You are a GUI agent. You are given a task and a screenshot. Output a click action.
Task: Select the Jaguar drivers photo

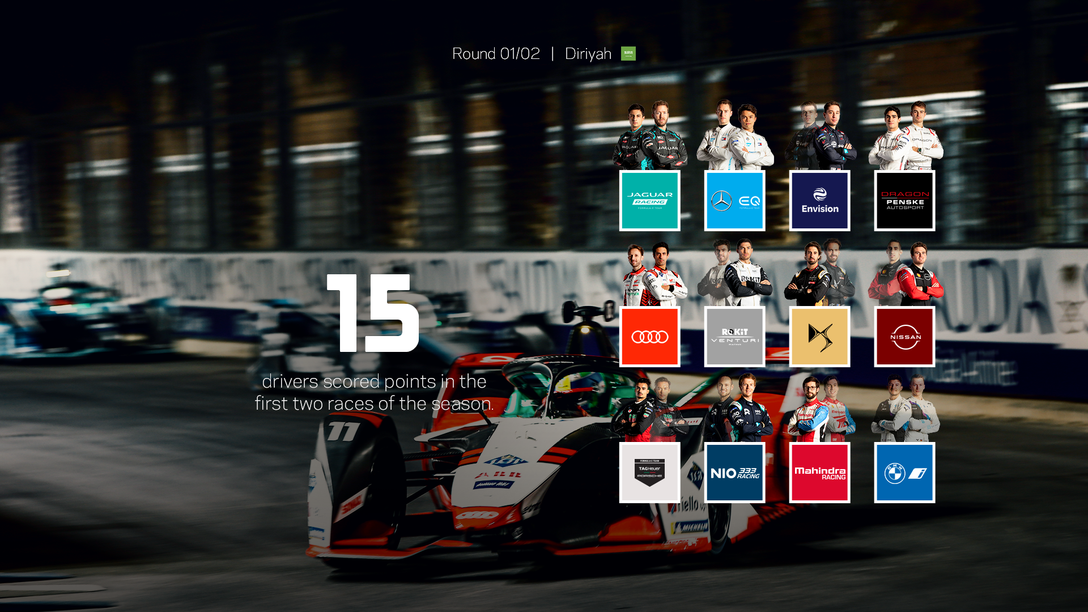(x=649, y=137)
